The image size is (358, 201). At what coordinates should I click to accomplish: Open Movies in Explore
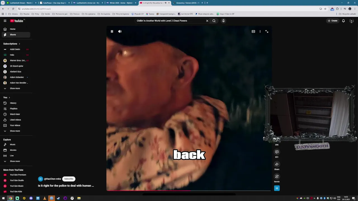tap(16, 150)
